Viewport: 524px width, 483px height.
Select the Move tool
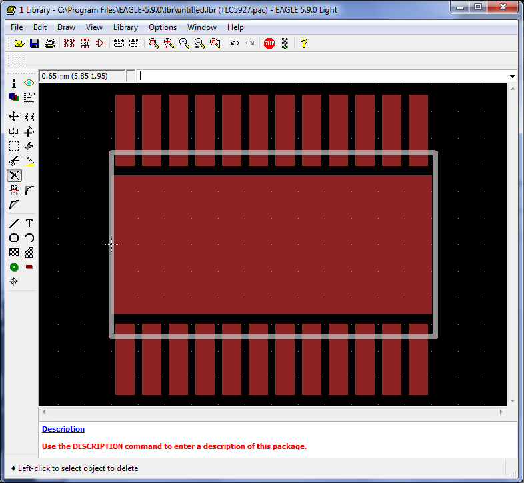coord(14,116)
